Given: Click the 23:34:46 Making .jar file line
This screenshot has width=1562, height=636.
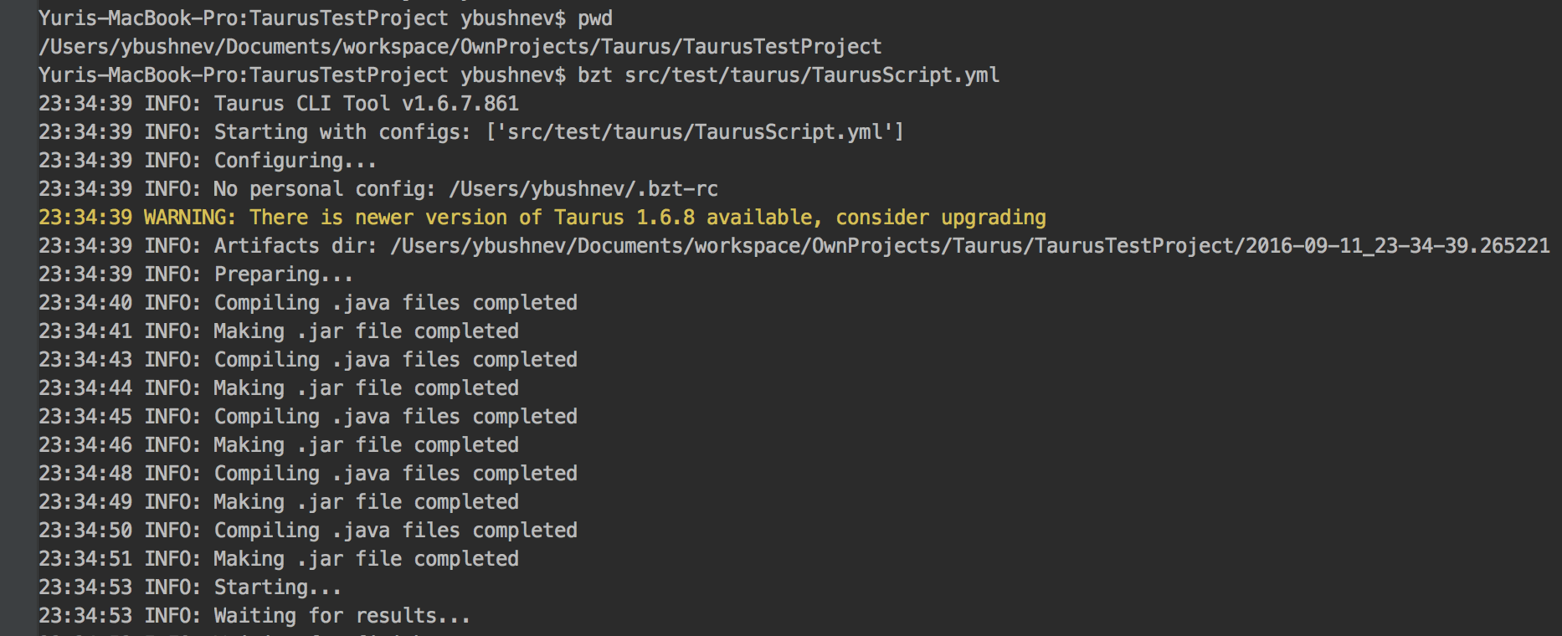Looking at the screenshot, I should 279,445.
